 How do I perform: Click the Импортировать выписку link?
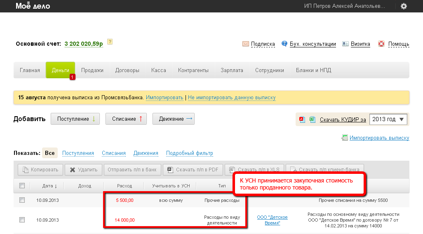(379, 138)
